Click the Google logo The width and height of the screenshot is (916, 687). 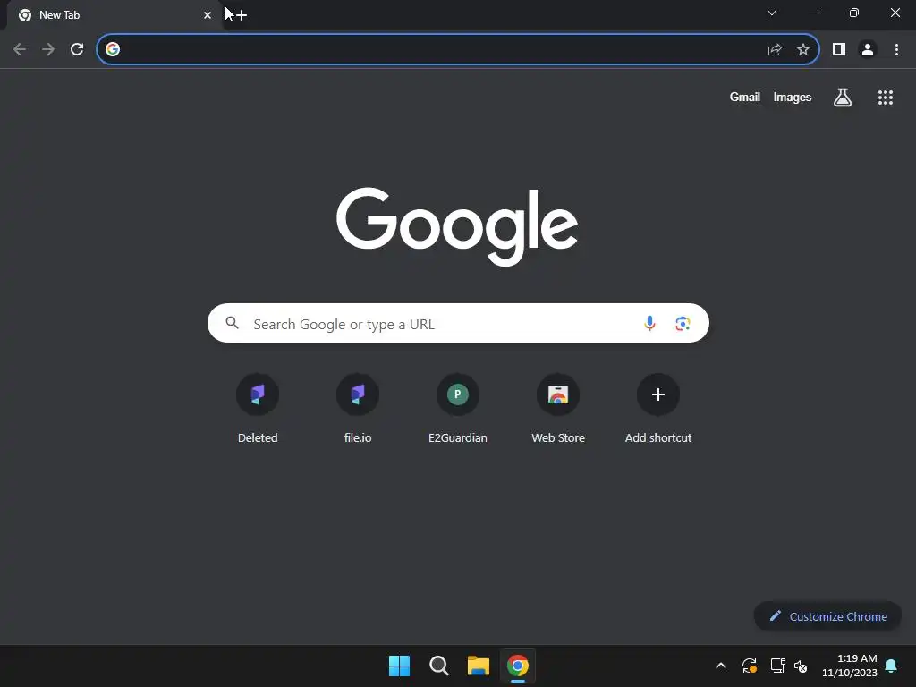pyautogui.click(x=457, y=226)
